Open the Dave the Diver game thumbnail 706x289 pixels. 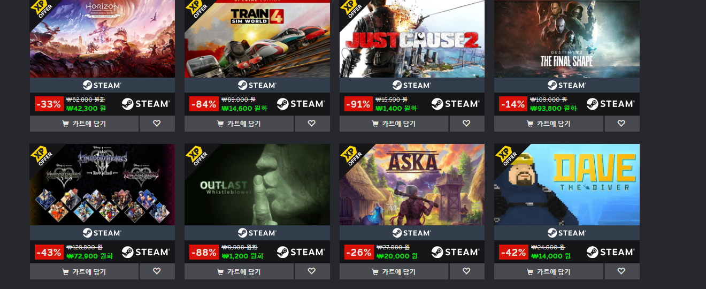tap(567, 185)
